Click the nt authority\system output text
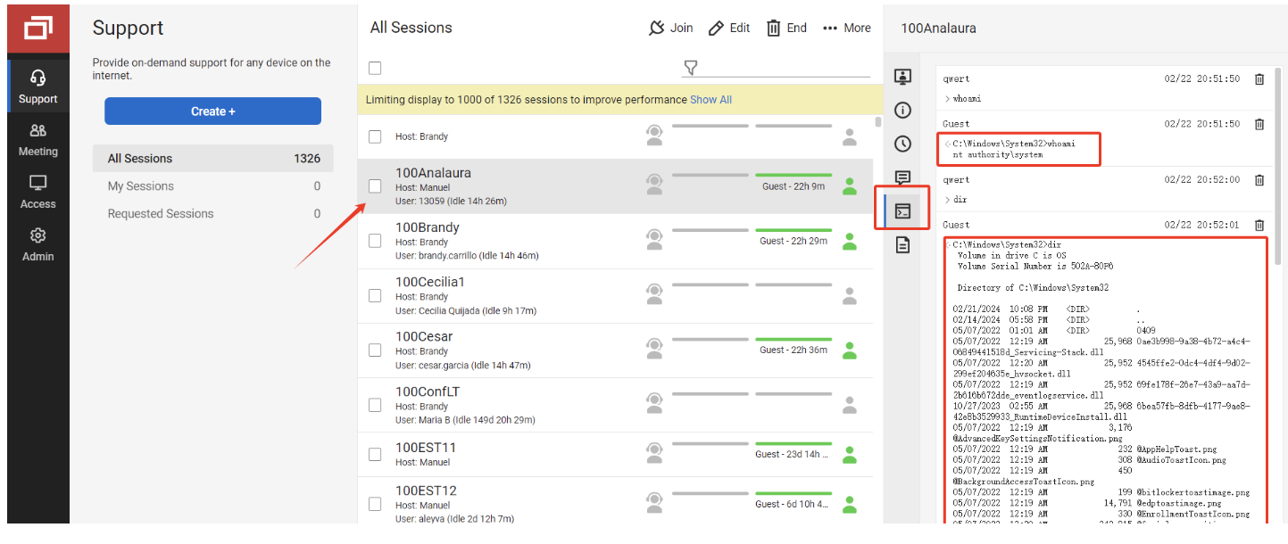 998,155
